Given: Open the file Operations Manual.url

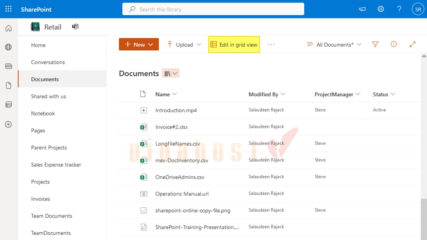Looking at the screenshot, I should (x=182, y=194).
